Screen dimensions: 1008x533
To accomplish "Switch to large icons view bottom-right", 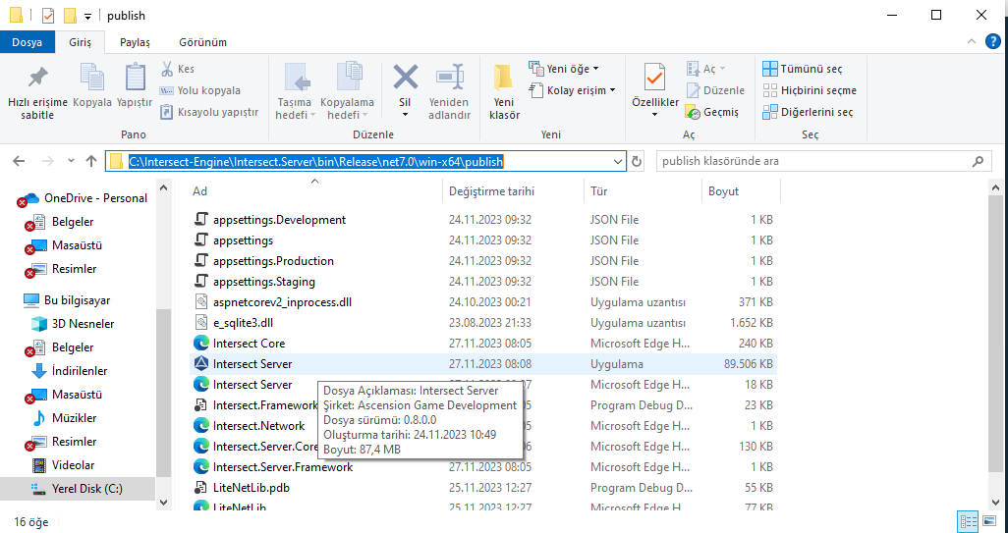I will point(990,521).
